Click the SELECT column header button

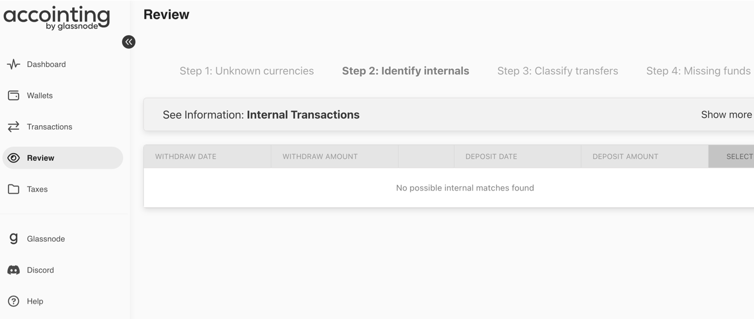732,156
